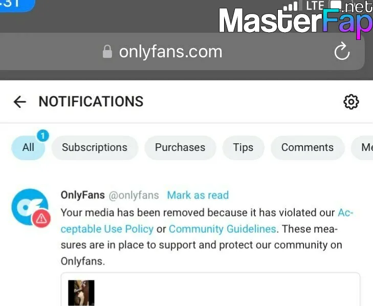Switch to the Comments filter
This screenshot has height=306, width=373.
[308, 147]
